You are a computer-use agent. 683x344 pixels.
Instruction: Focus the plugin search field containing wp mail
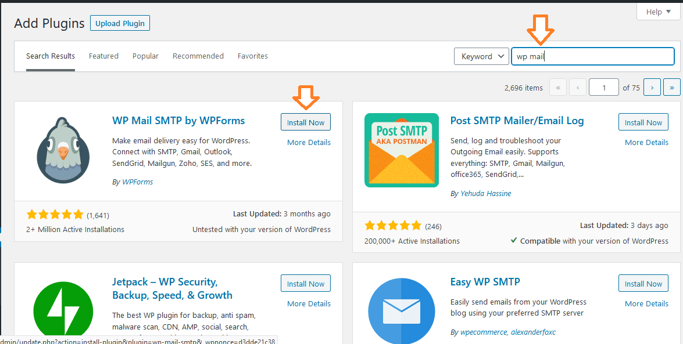[x=593, y=56]
